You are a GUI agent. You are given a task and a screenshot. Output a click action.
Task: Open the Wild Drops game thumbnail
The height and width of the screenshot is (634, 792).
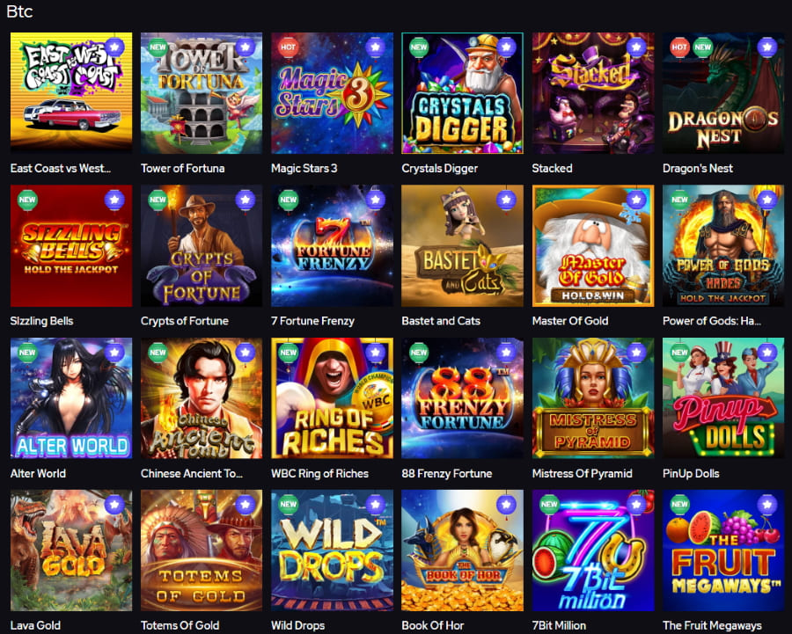pos(333,550)
